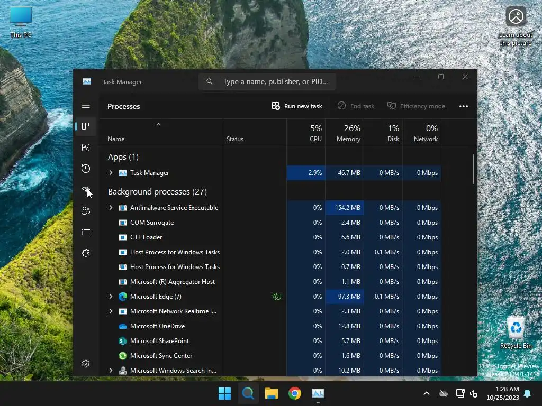Expand the Microsoft Edge (7) process group
542x406 pixels.
point(111,296)
